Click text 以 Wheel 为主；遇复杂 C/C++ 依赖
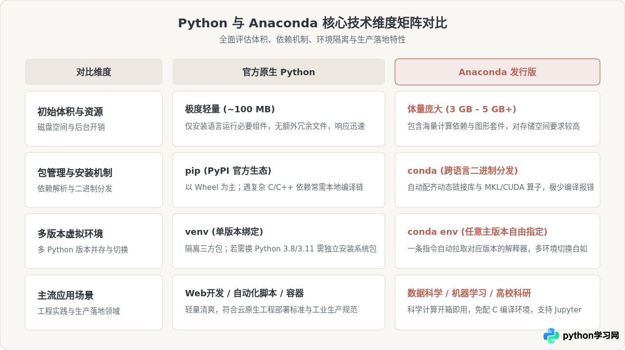Image resolution: width=625 pixels, height=350 pixels. click(x=248, y=187)
